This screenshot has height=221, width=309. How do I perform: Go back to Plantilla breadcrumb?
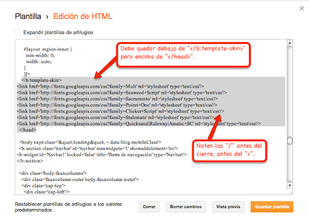click(28, 16)
